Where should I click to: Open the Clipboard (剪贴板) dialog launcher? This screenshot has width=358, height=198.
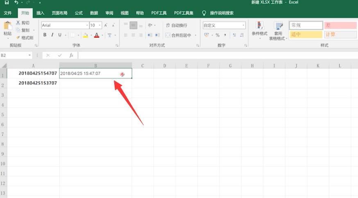pos(36,45)
